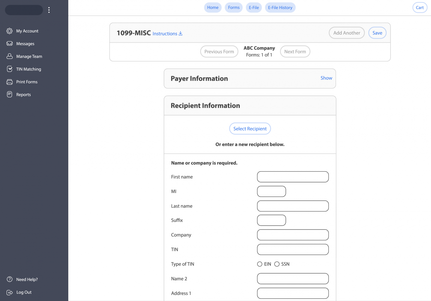Open the Cart
Screen dimensions: 431x301
pyautogui.click(x=420, y=8)
